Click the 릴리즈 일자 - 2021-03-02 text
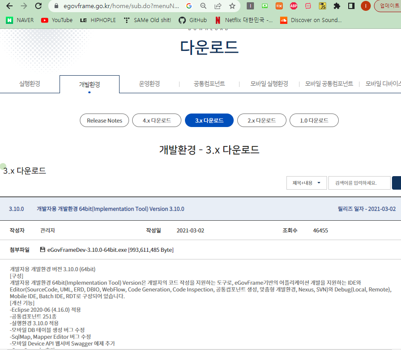 pos(367,209)
